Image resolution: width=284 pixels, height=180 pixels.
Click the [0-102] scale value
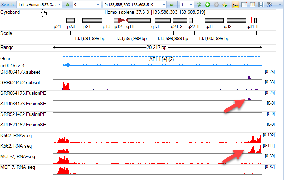pos(269,135)
